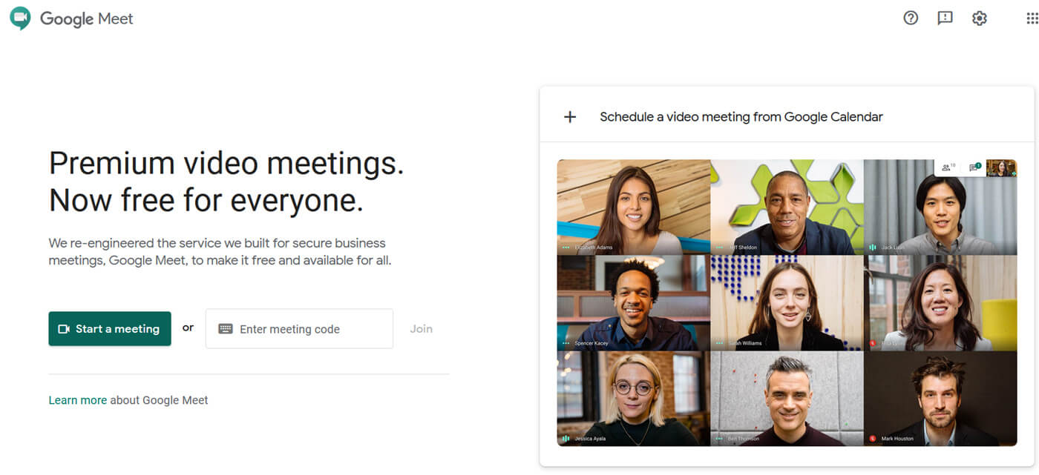The width and height of the screenshot is (1039, 475).
Task: Open the Send feedback icon
Action: point(945,19)
